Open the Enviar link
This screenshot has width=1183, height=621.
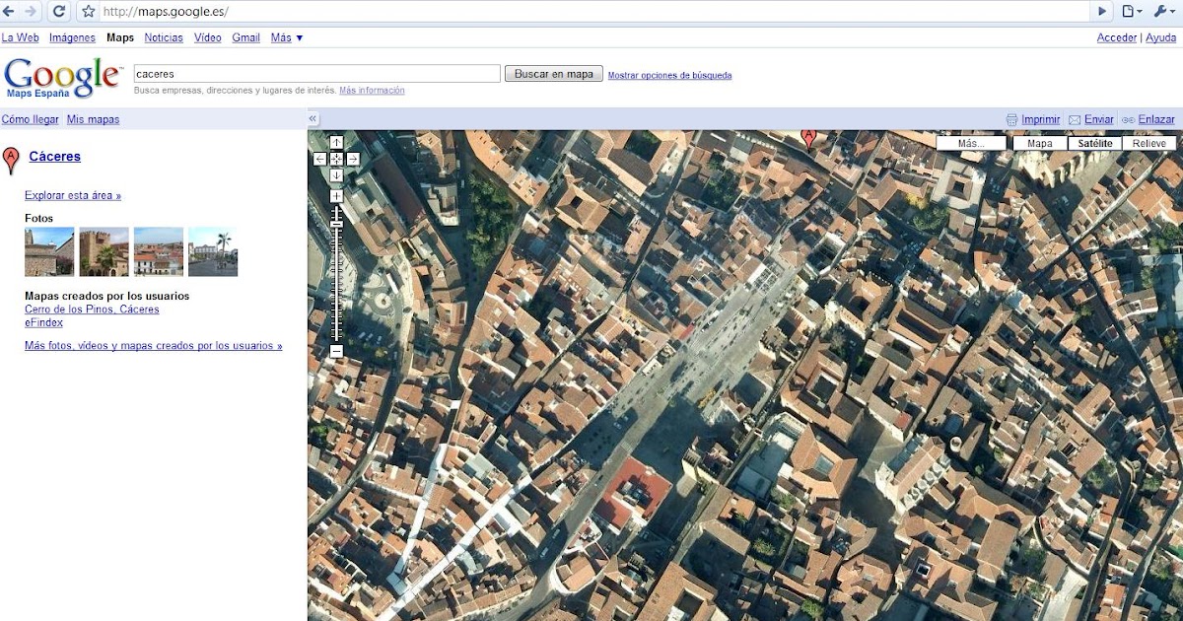(1099, 119)
